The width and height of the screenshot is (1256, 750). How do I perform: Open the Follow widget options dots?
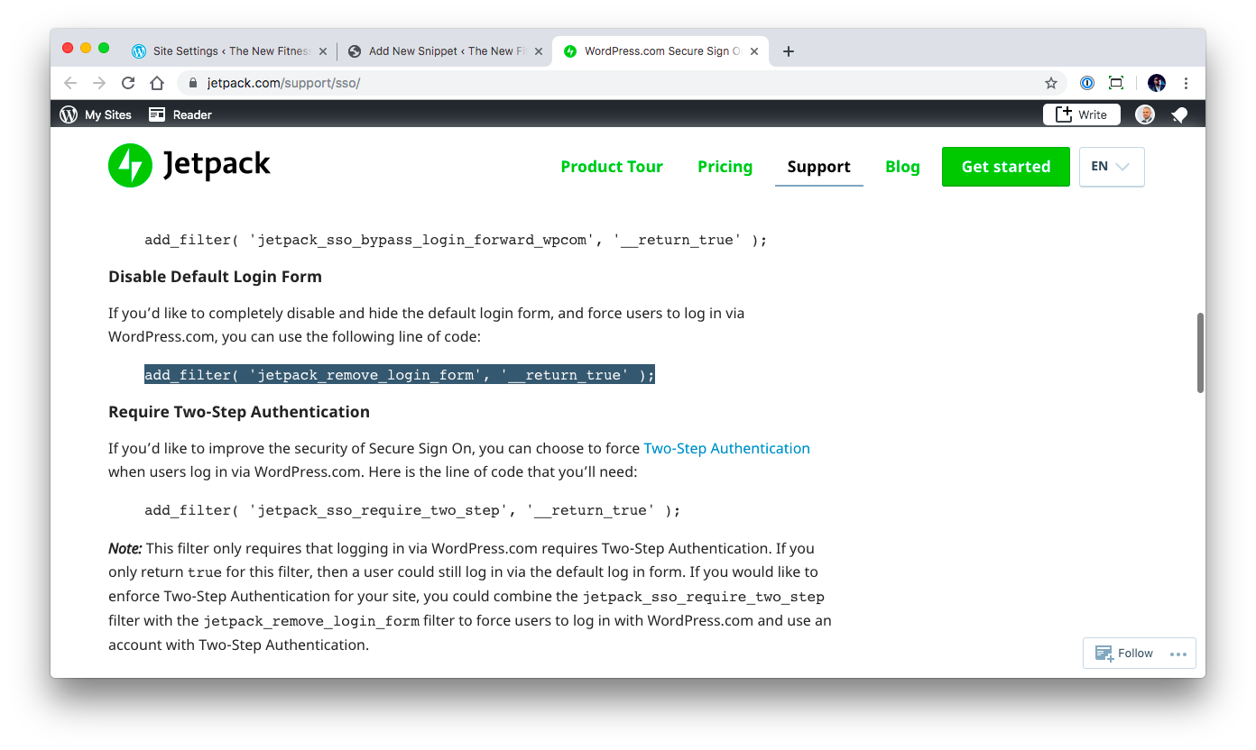[x=1178, y=654]
